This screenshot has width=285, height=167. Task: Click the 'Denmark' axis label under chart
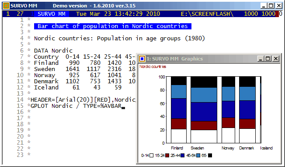tap(247, 148)
